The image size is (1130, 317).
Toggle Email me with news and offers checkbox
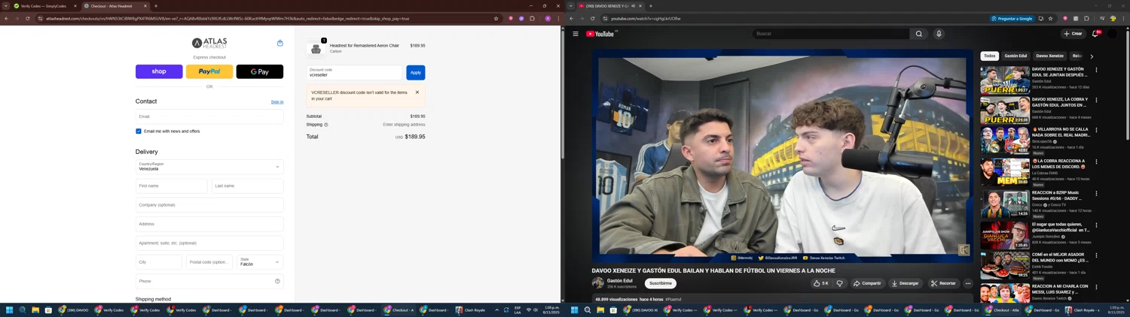point(139,131)
